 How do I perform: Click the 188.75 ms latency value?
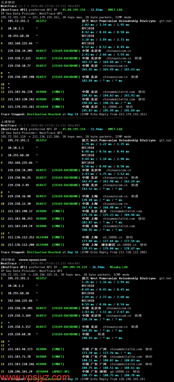click(x=90, y=368)
